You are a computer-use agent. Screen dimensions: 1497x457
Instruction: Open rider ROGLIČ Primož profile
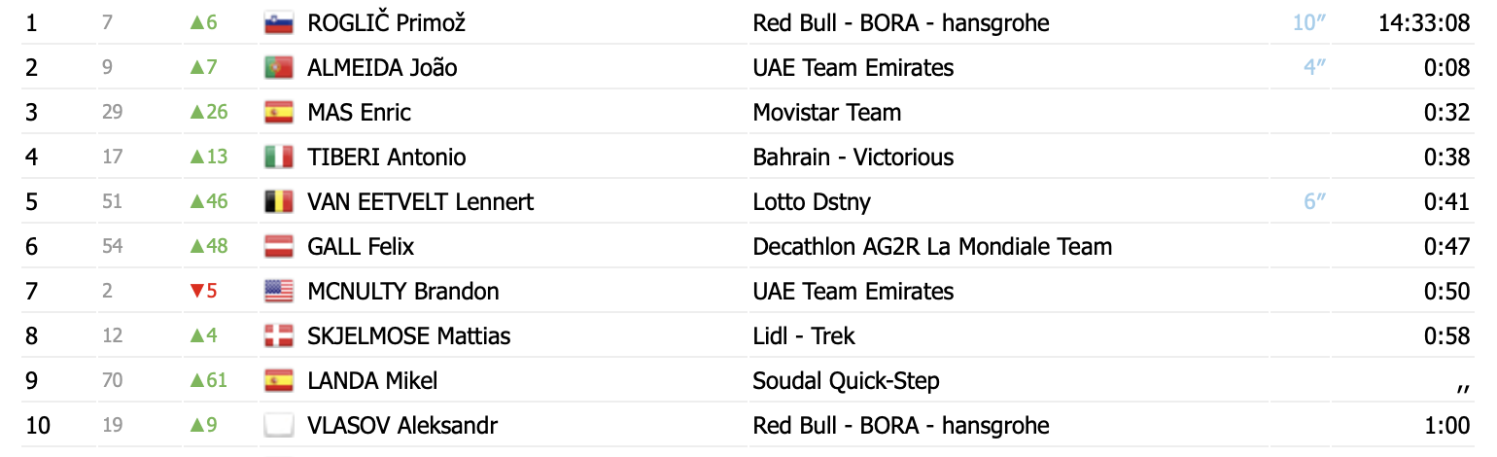[x=387, y=22]
